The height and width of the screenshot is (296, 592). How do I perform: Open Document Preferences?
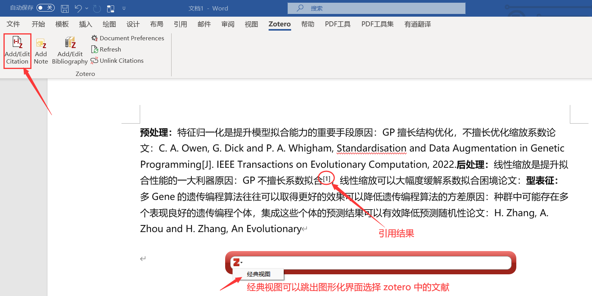click(x=128, y=38)
